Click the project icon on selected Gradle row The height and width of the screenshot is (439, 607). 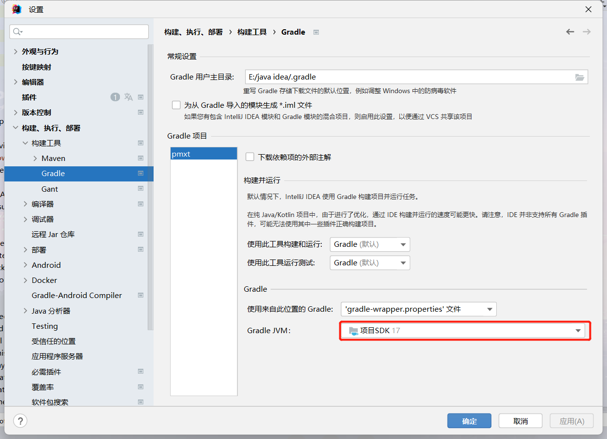(140, 173)
